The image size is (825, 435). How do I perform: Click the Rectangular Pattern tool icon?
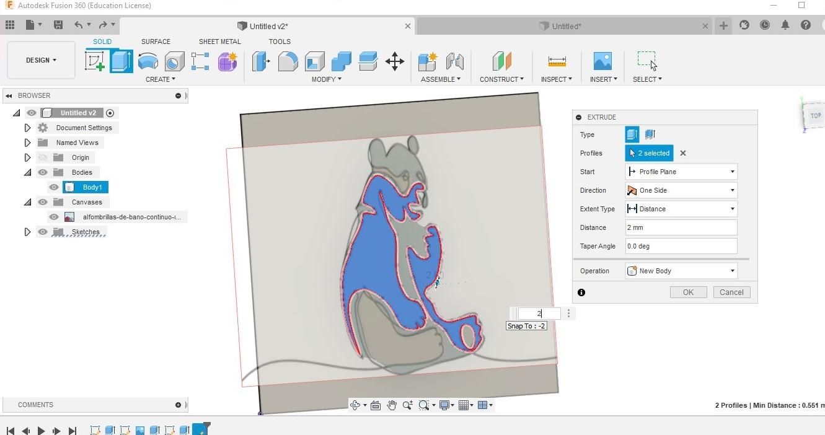[x=200, y=61]
